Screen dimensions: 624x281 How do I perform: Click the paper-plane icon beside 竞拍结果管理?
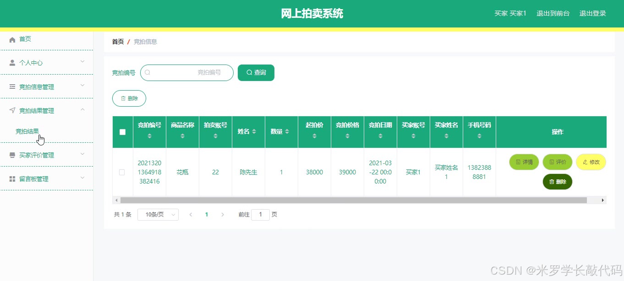(x=12, y=110)
